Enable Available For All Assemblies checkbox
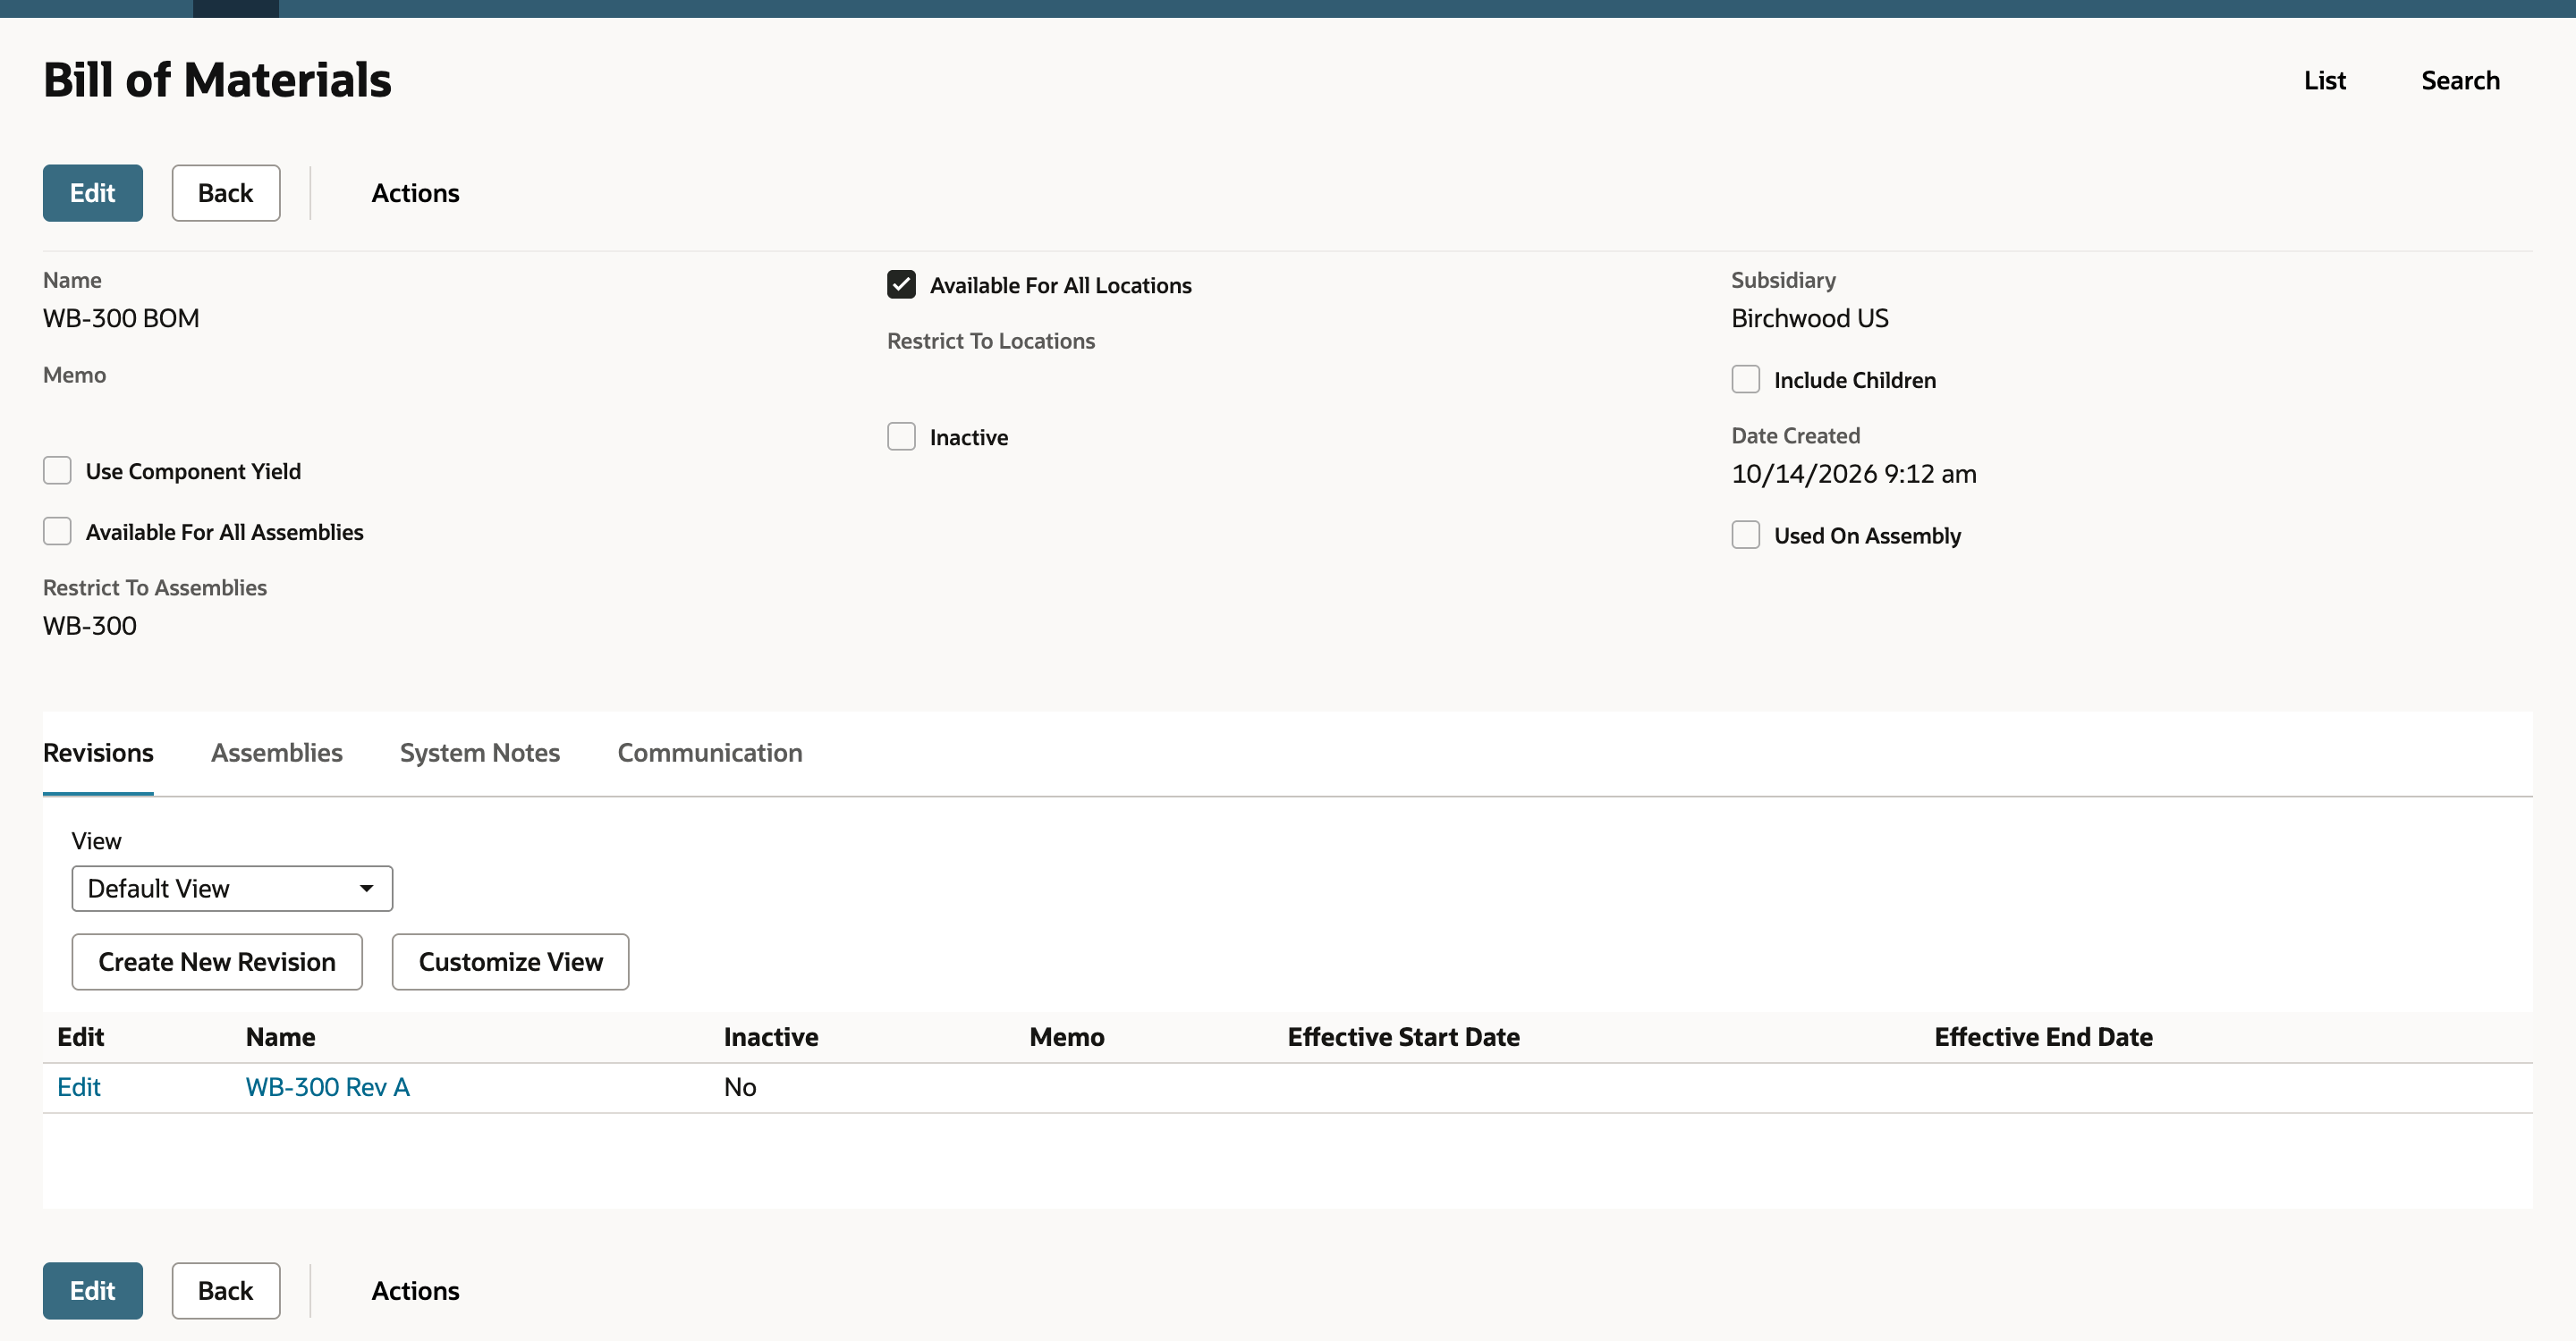The height and width of the screenshot is (1341, 2576). 57,532
